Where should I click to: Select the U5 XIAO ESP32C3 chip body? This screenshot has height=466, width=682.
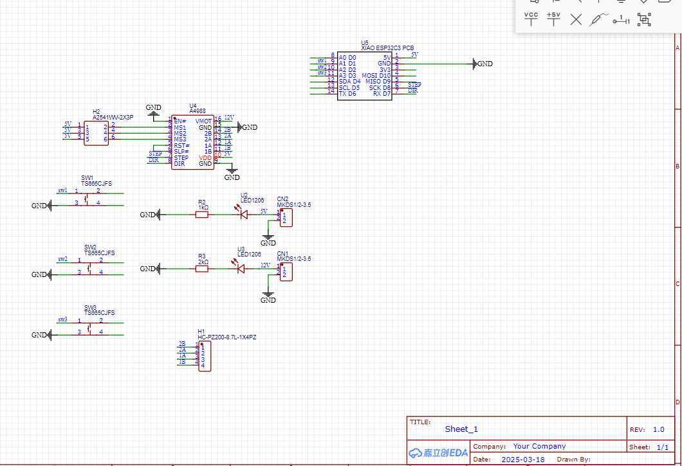coord(365,76)
